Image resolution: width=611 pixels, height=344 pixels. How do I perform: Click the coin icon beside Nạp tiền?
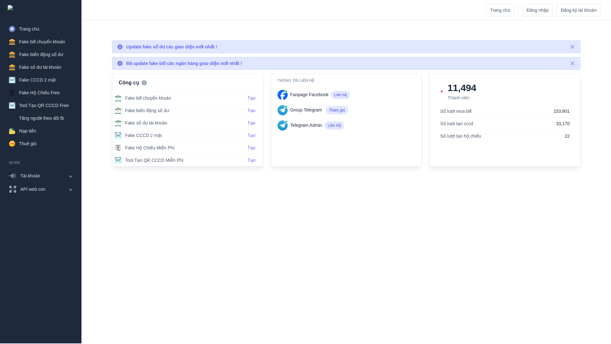tap(12, 131)
